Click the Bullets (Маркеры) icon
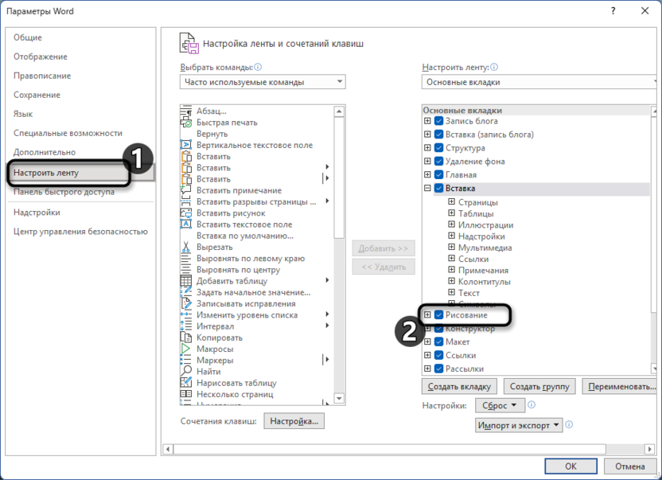The width and height of the screenshot is (662, 480). pyautogui.click(x=186, y=361)
